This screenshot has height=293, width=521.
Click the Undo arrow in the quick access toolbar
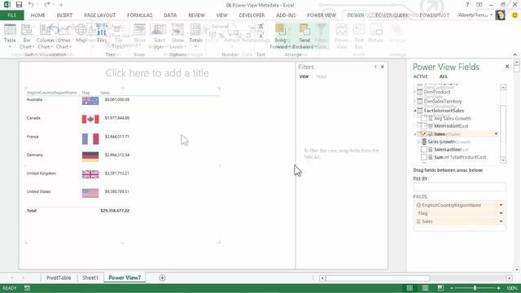click(x=31, y=5)
